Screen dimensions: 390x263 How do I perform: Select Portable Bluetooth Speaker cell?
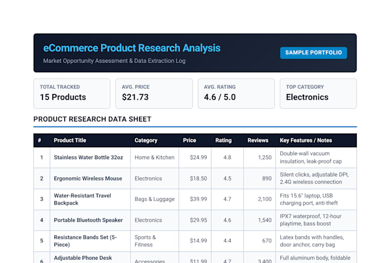click(90, 220)
